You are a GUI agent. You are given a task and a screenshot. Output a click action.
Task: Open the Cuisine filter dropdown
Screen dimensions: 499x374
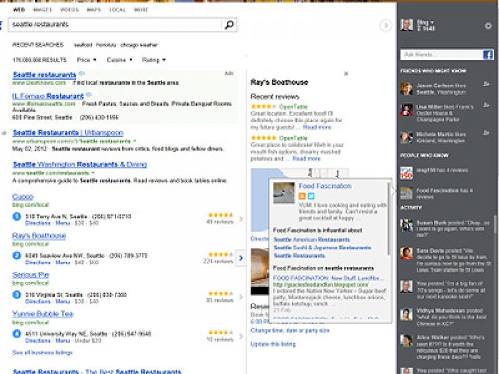[120, 60]
